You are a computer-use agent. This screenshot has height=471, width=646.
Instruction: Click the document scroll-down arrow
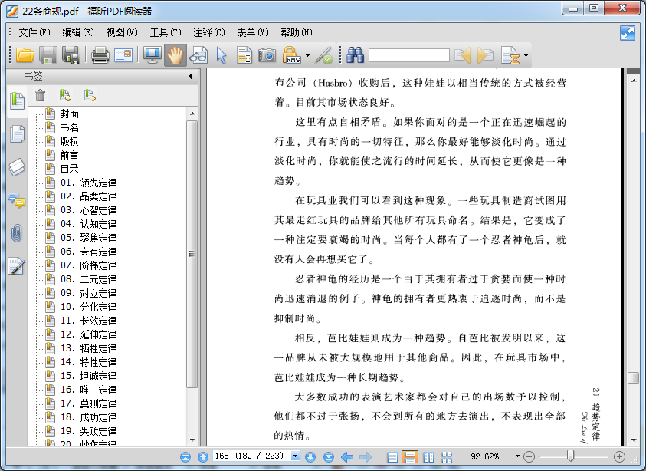coord(634,440)
